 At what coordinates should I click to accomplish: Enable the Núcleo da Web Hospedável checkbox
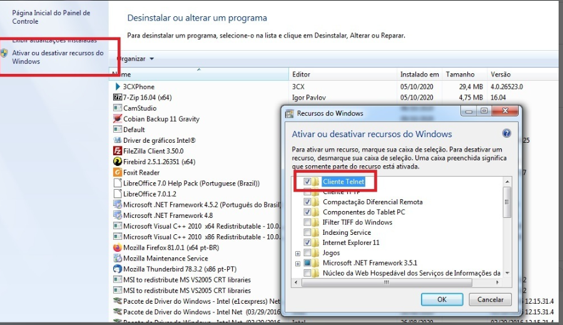click(x=307, y=273)
